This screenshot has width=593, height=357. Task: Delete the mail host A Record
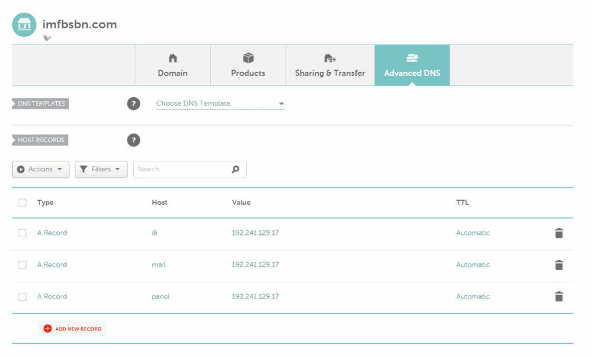tap(558, 265)
